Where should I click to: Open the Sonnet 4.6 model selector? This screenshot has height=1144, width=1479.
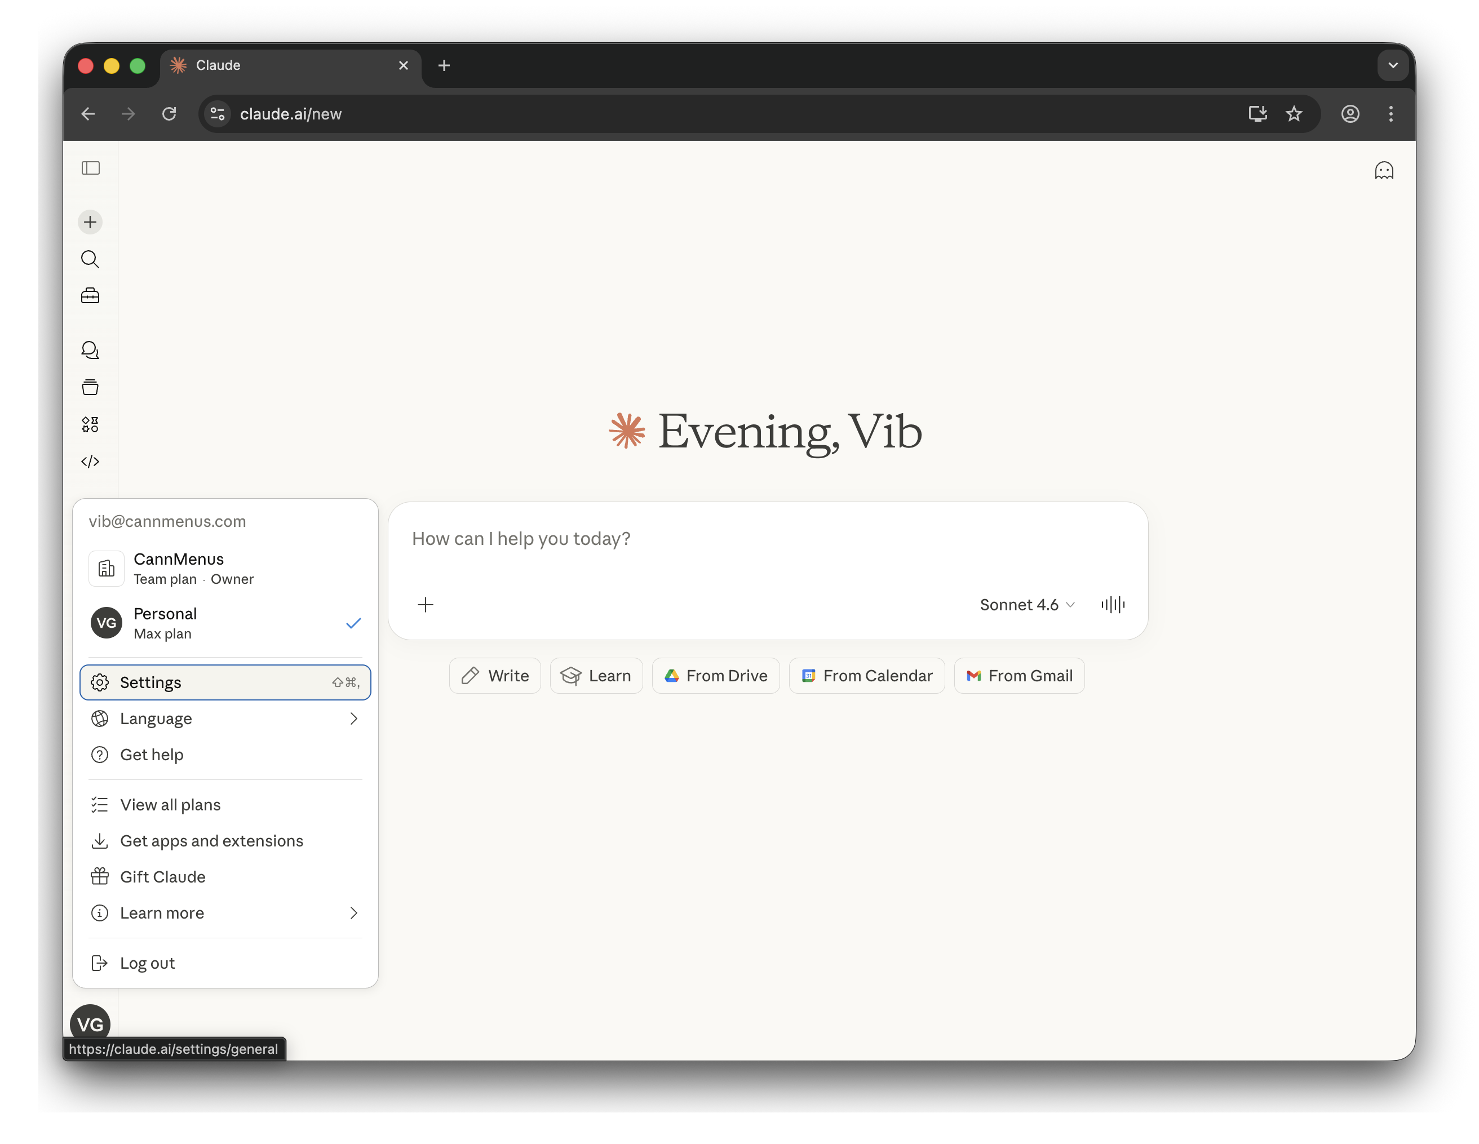pos(1025,605)
